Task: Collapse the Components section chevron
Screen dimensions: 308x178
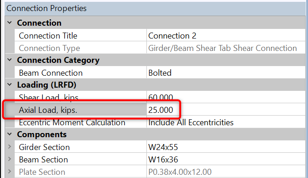Action: pos(10,134)
